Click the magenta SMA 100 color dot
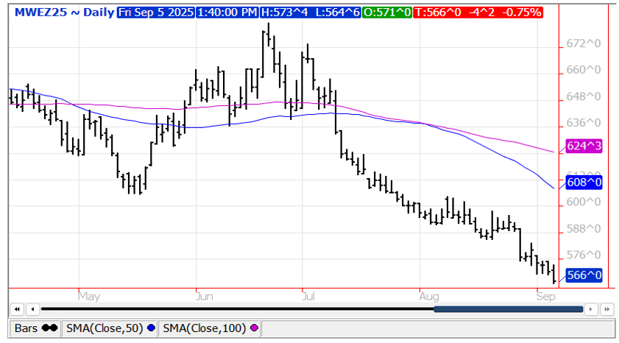619x343 pixels. click(x=255, y=328)
